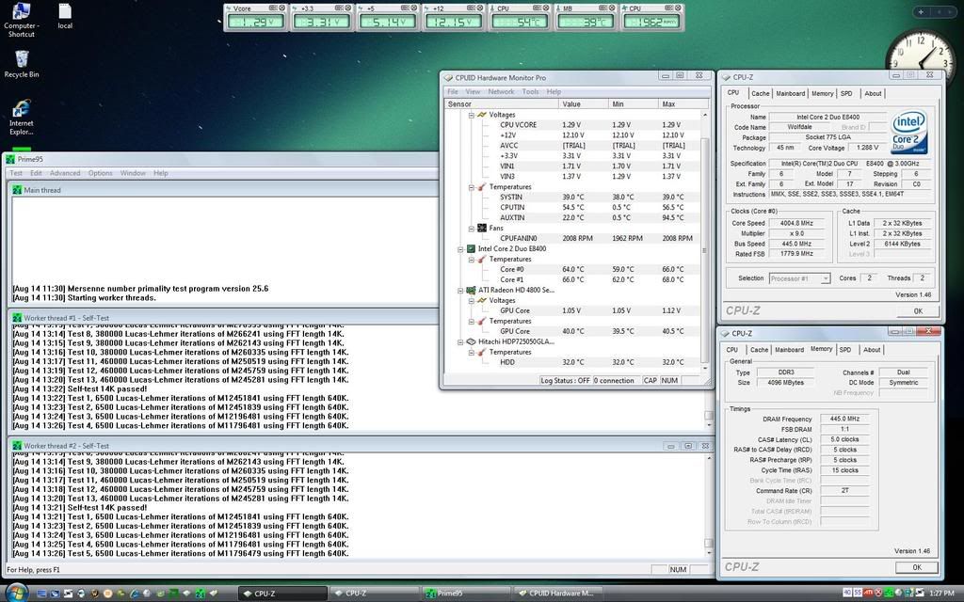Select the Core #1 temperature row
This screenshot has width=964, height=602.
pyautogui.click(x=571, y=279)
